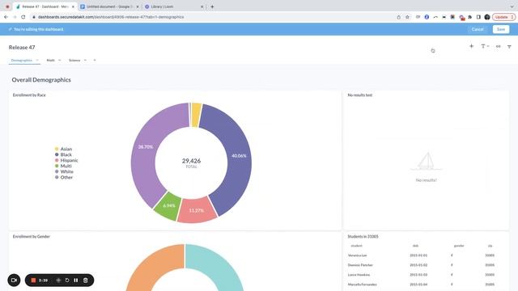Open the extensions puzzle icon
The height and width of the screenshot is (291, 518).
click(x=469, y=17)
